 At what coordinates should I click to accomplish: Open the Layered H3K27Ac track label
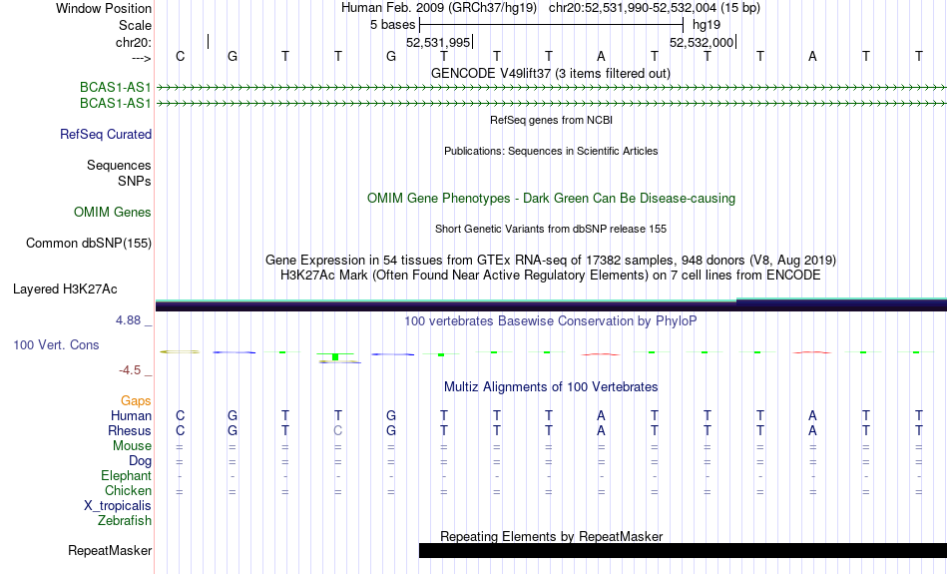click(x=65, y=289)
